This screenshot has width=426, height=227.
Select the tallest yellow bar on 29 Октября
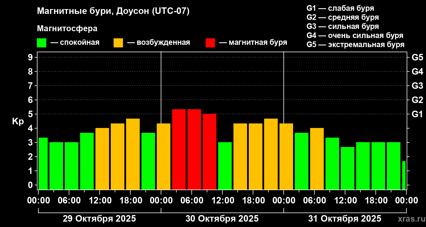coord(133,154)
